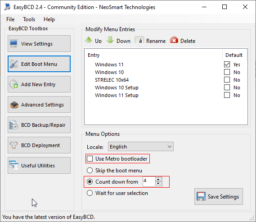Select the Windows 11 Setup entry

(x=117, y=95)
